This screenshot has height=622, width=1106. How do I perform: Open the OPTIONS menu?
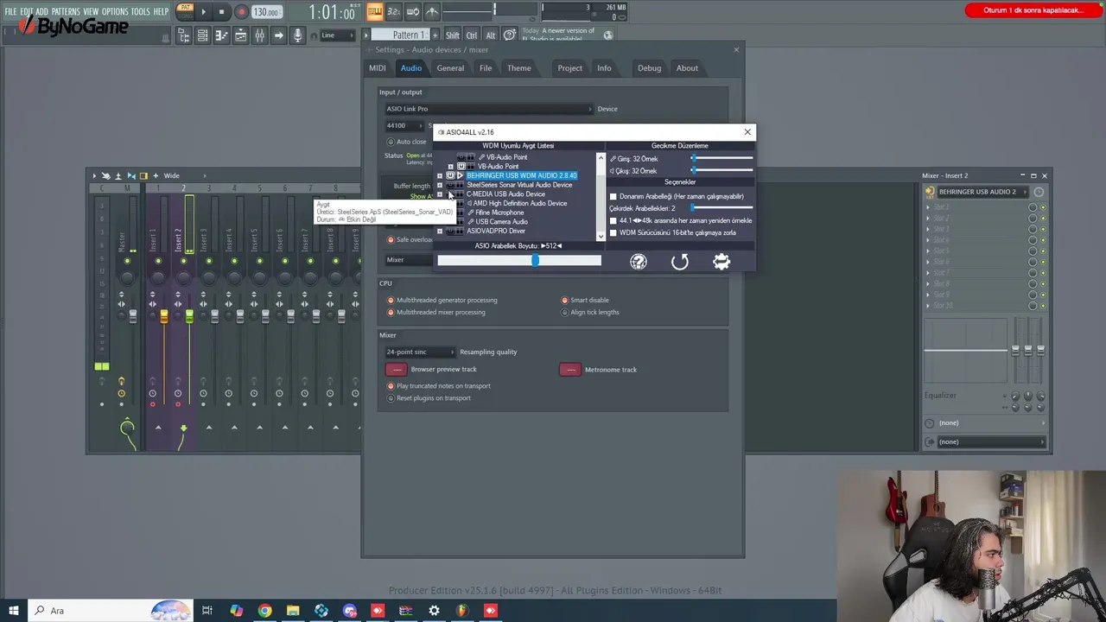[115, 11]
